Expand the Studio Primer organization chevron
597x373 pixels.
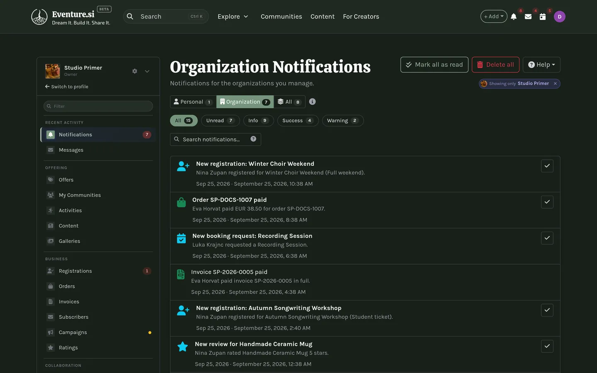click(x=147, y=71)
